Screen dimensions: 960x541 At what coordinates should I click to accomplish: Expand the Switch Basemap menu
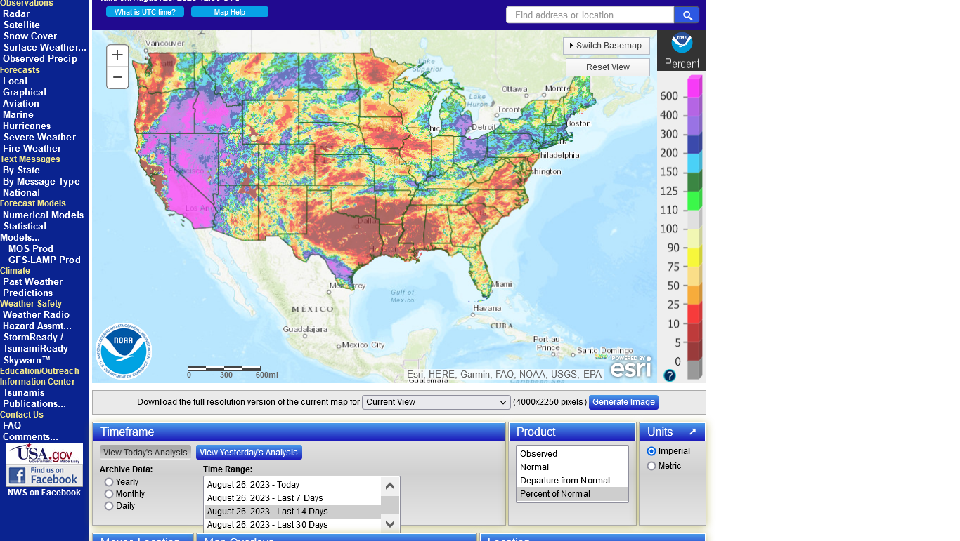point(606,46)
